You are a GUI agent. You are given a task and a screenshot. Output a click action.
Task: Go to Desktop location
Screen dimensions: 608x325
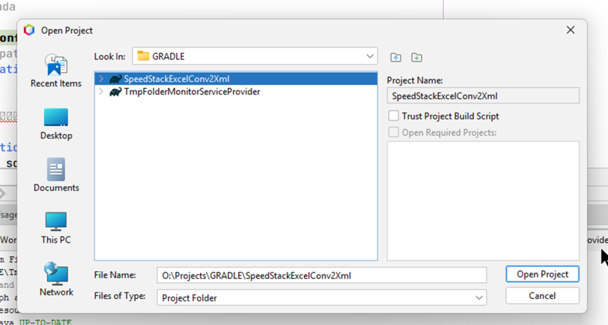click(56, 123)
